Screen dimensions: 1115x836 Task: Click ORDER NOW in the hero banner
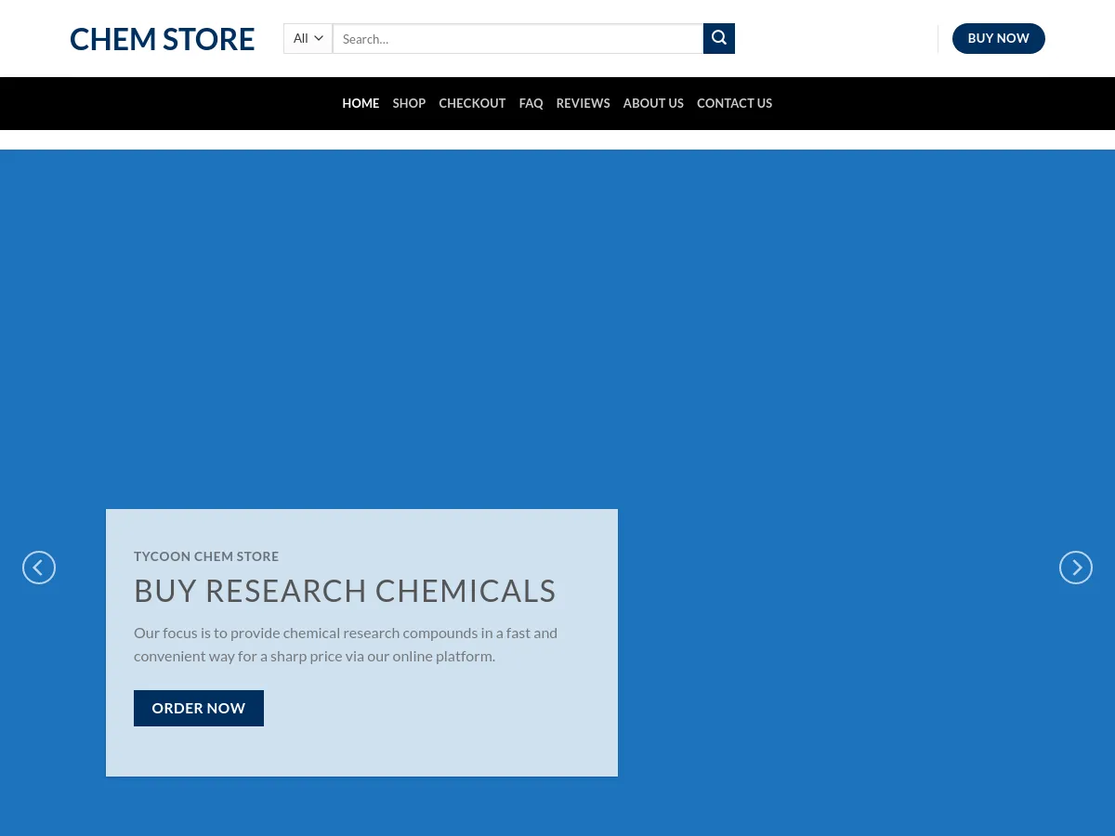pos(198,708)
